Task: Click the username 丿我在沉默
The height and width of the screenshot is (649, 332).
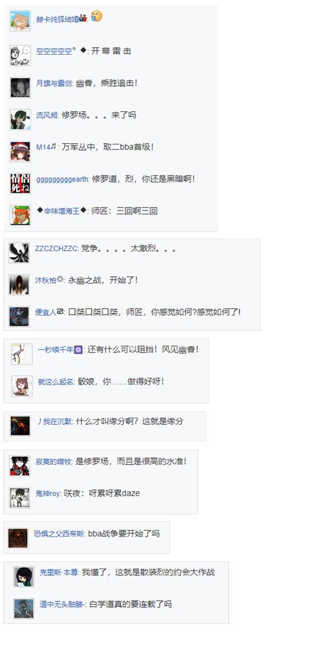Action: (55, 422)
